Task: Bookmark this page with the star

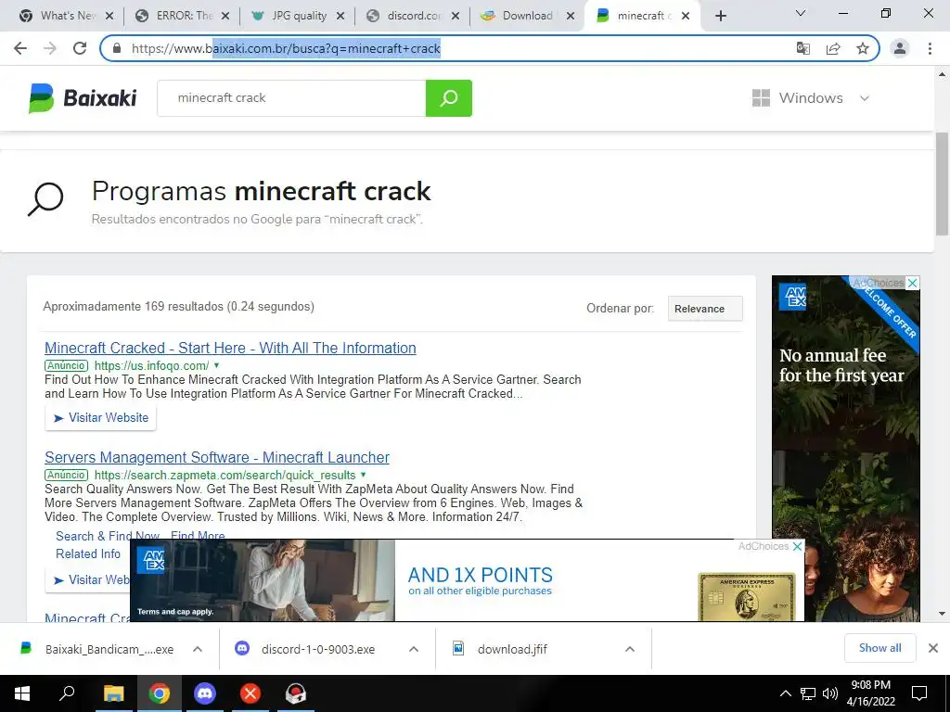Action: click(x=863, y=48)
